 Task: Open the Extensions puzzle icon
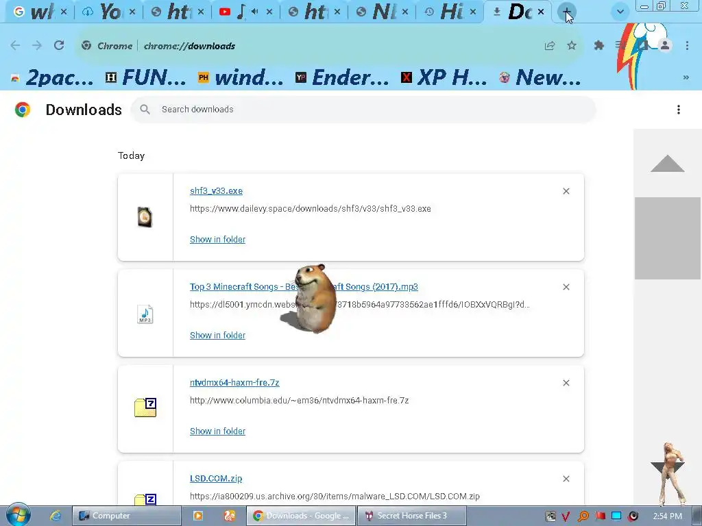[599, 45]
